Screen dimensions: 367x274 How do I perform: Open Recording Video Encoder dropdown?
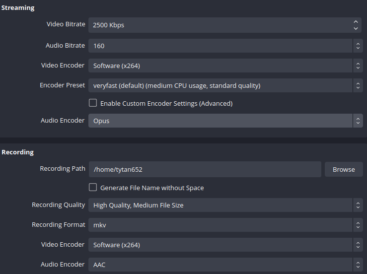click(225, 245)
